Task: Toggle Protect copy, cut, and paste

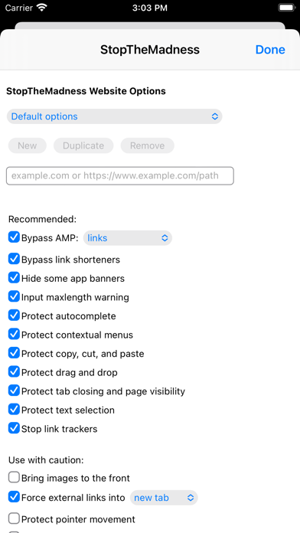Action: [14, 353]
